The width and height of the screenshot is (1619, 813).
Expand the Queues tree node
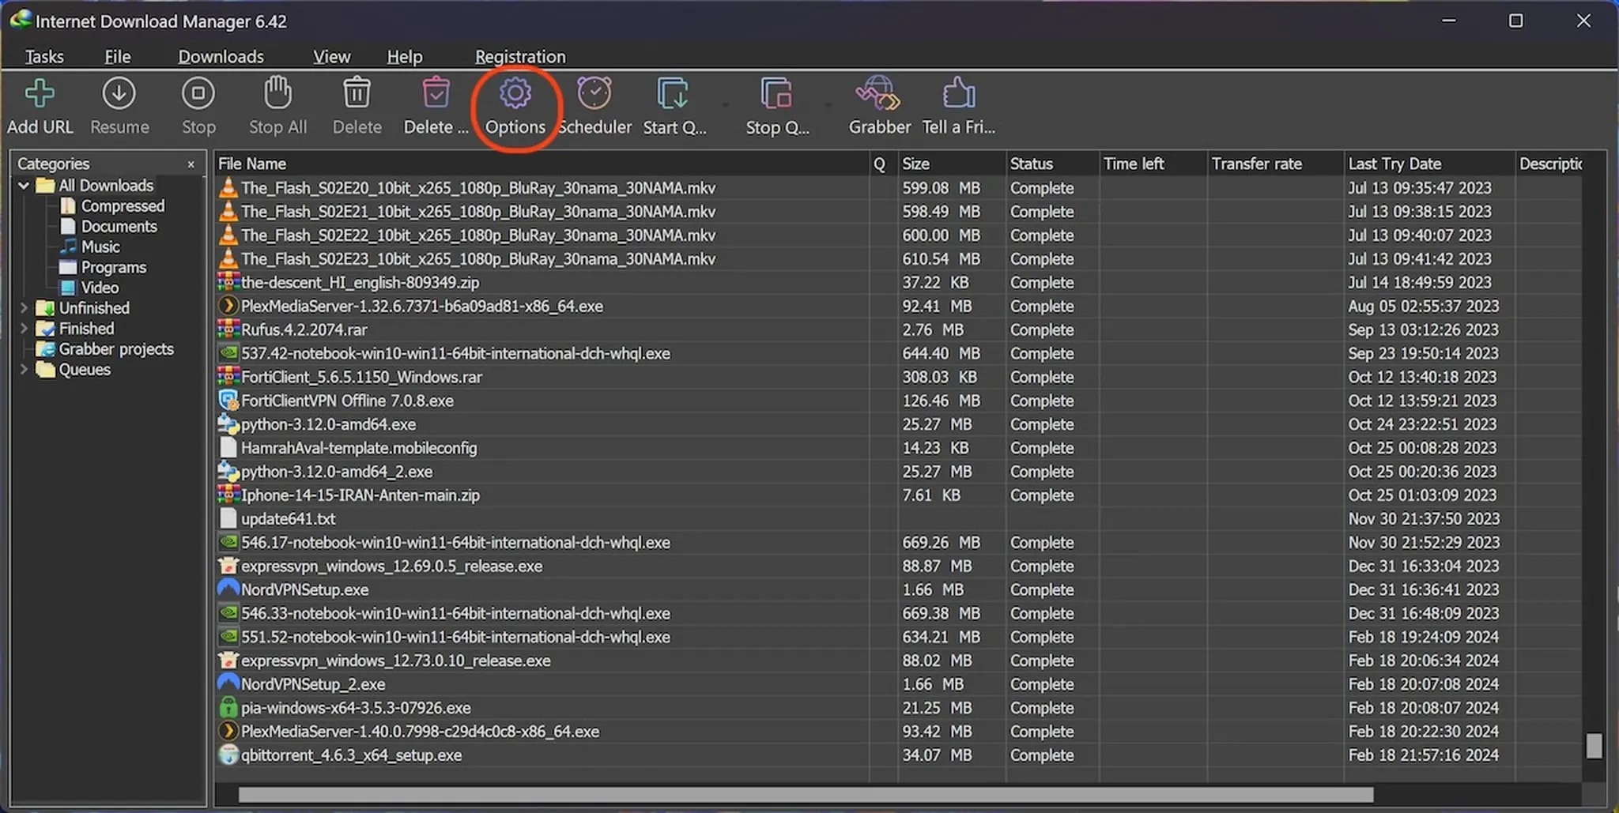(24, 370)
